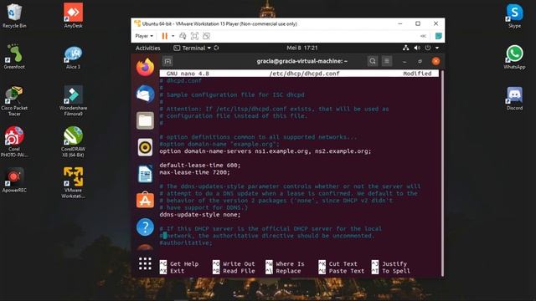This screenshot has width=536, height=301.
Task: Launch Cisco Packet Tracer shortcut
Action: click(x=14, y=100)
